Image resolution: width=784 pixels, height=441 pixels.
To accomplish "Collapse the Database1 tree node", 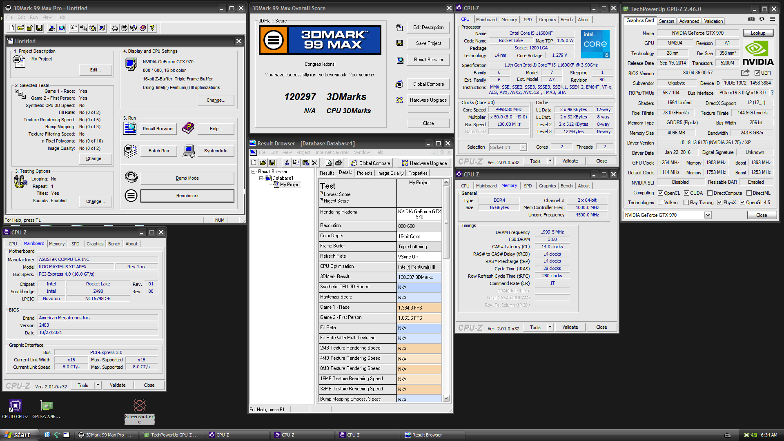I will pos(261,178).
